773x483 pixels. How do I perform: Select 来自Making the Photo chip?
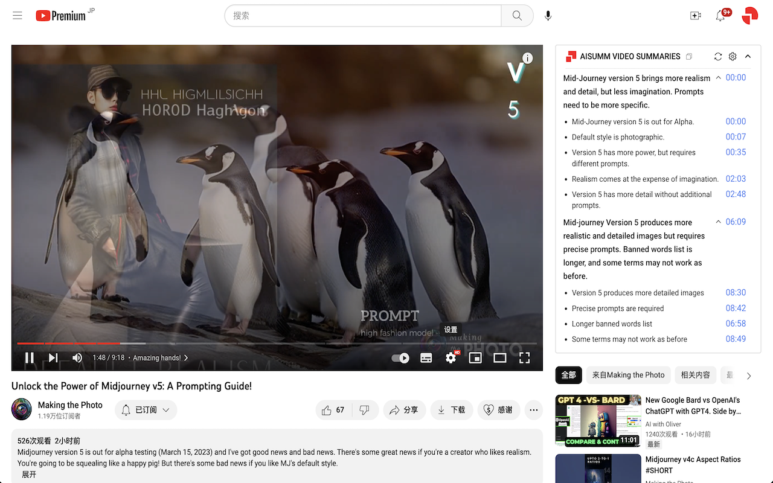coord(628,375)
